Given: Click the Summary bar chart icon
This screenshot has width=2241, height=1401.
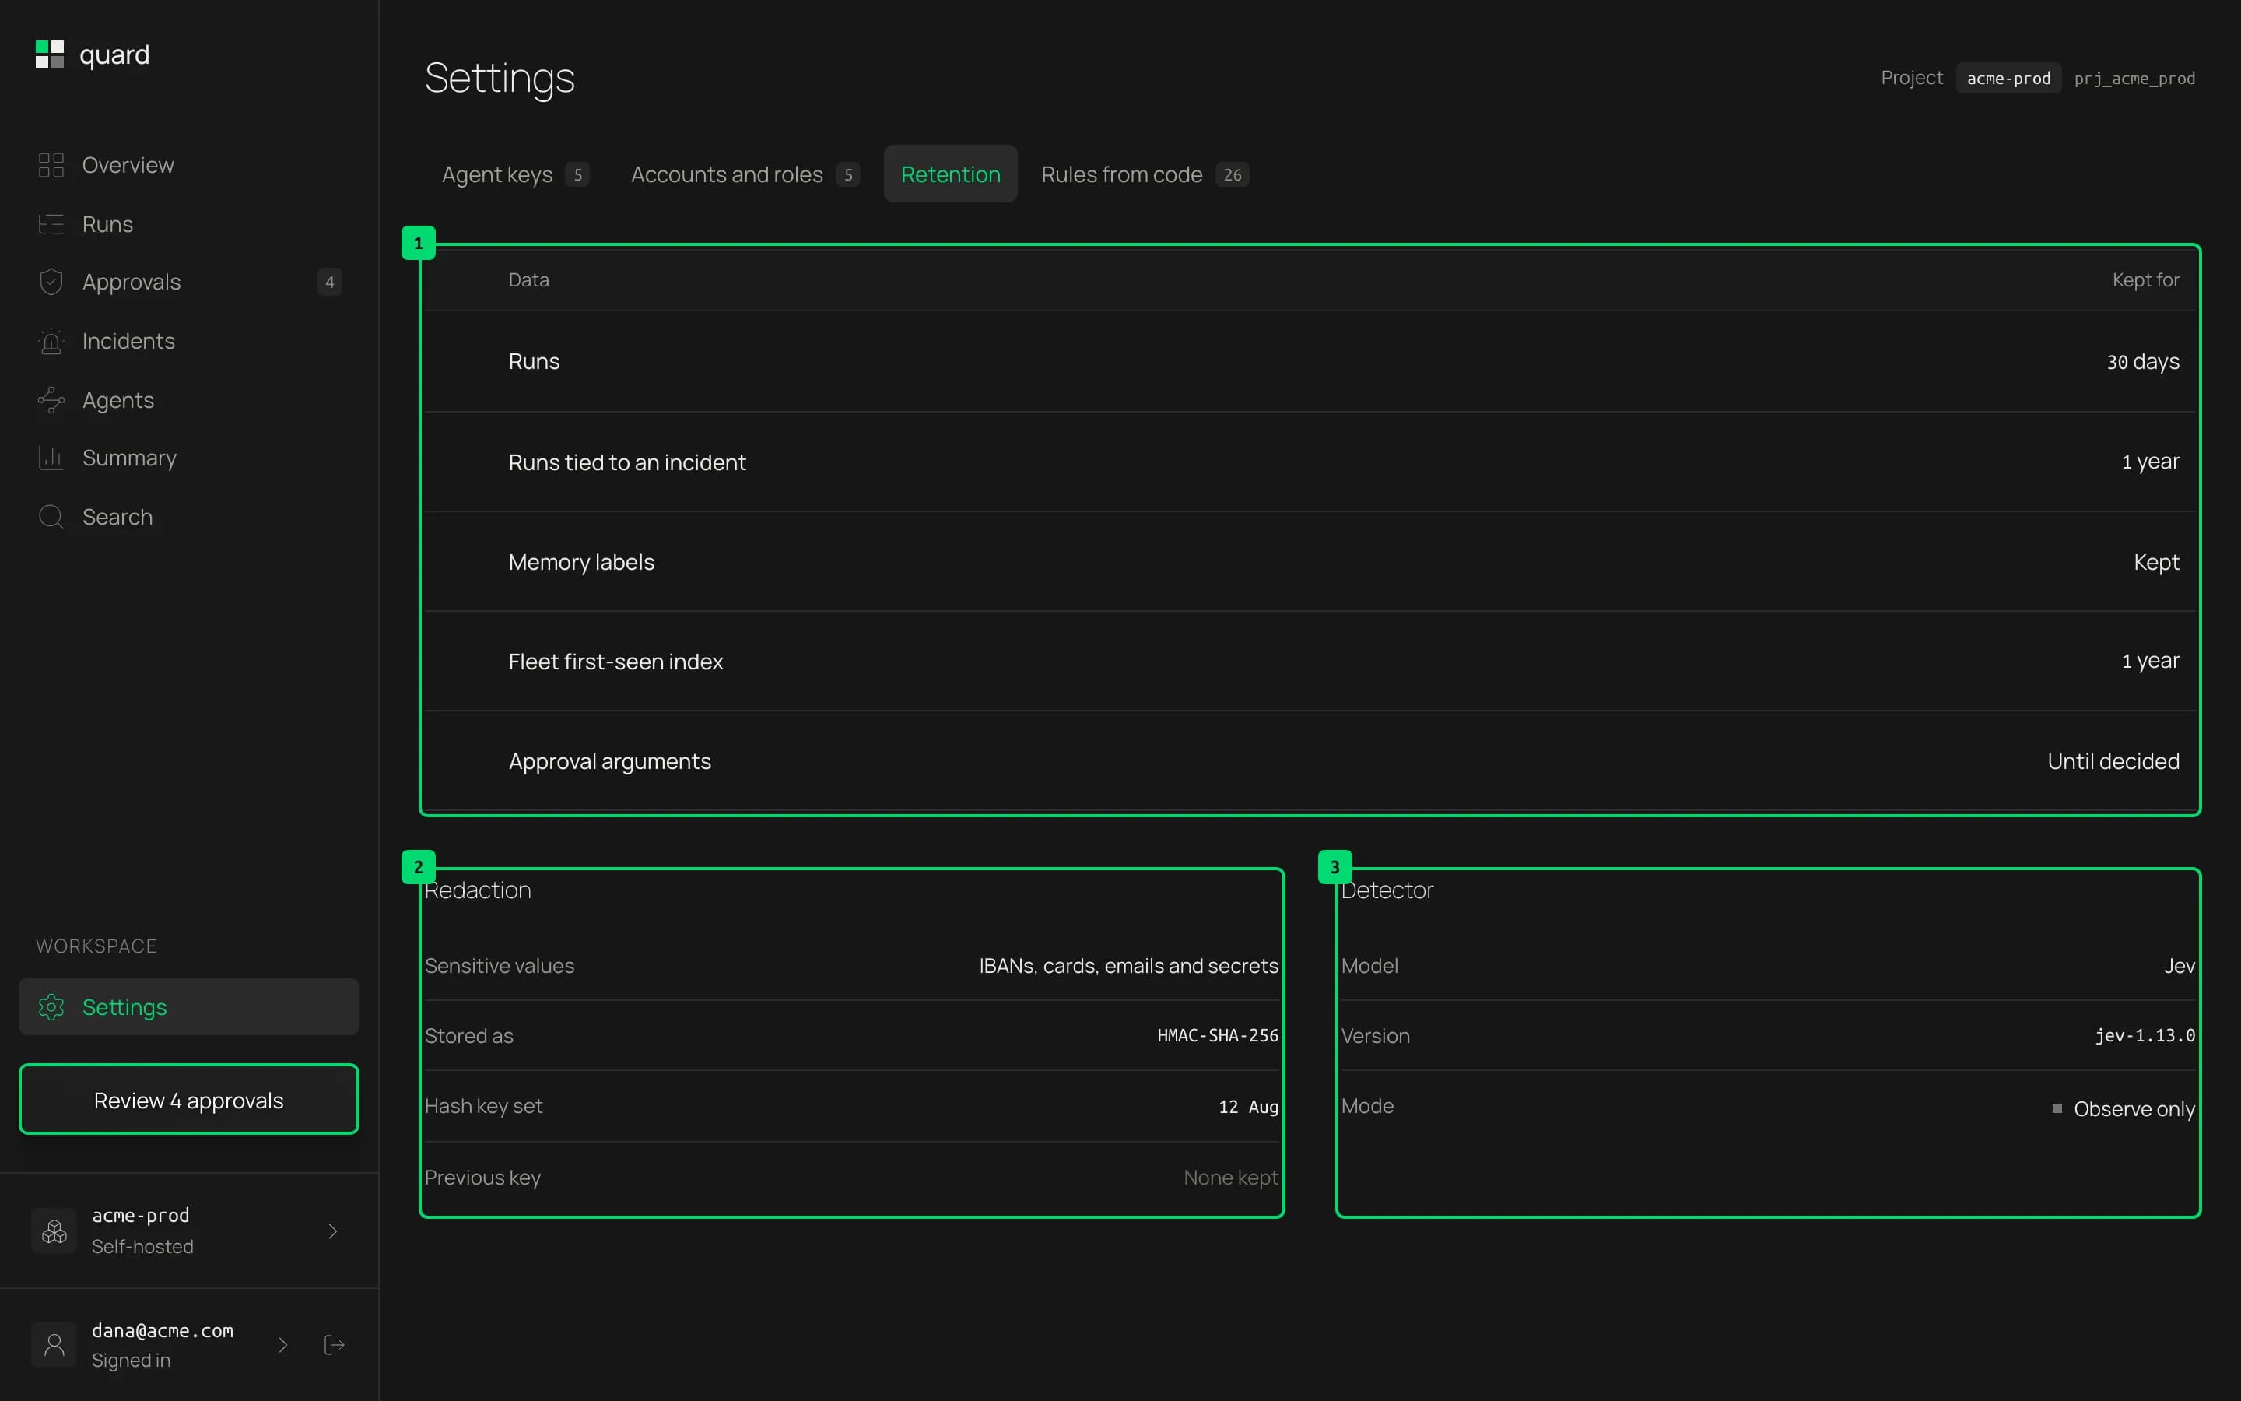Looking at the screenshot, I should (x=51, y=458).
